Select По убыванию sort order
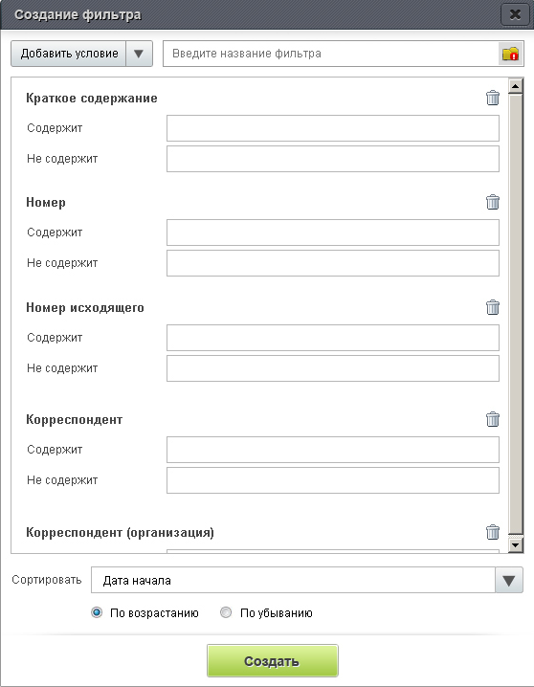Screen dimensions: 534x687 (x=226, y=612)
